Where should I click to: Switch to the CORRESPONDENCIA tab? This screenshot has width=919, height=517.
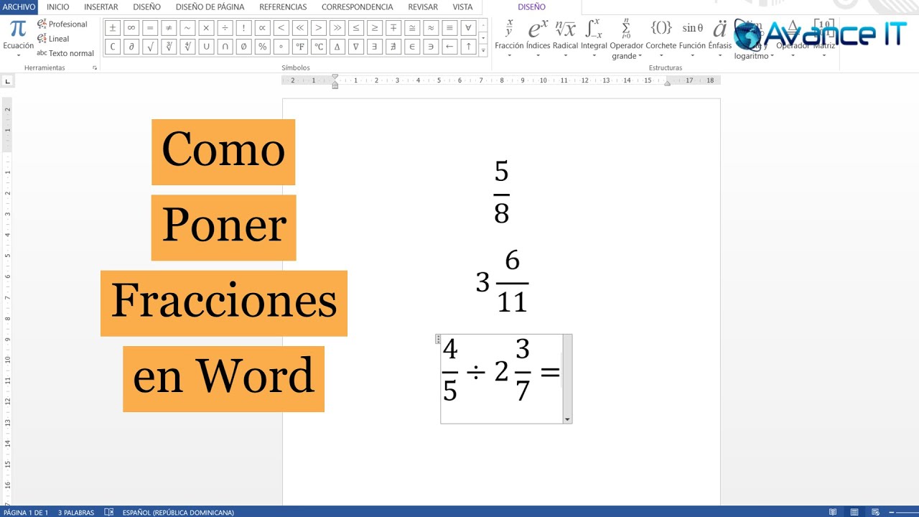click(358, 7)
